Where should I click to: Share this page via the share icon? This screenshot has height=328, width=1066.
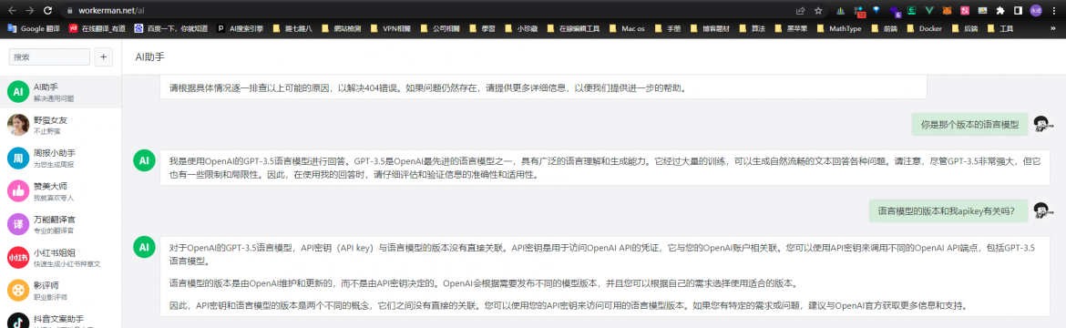pyautogui.click(x=801, y=11)
